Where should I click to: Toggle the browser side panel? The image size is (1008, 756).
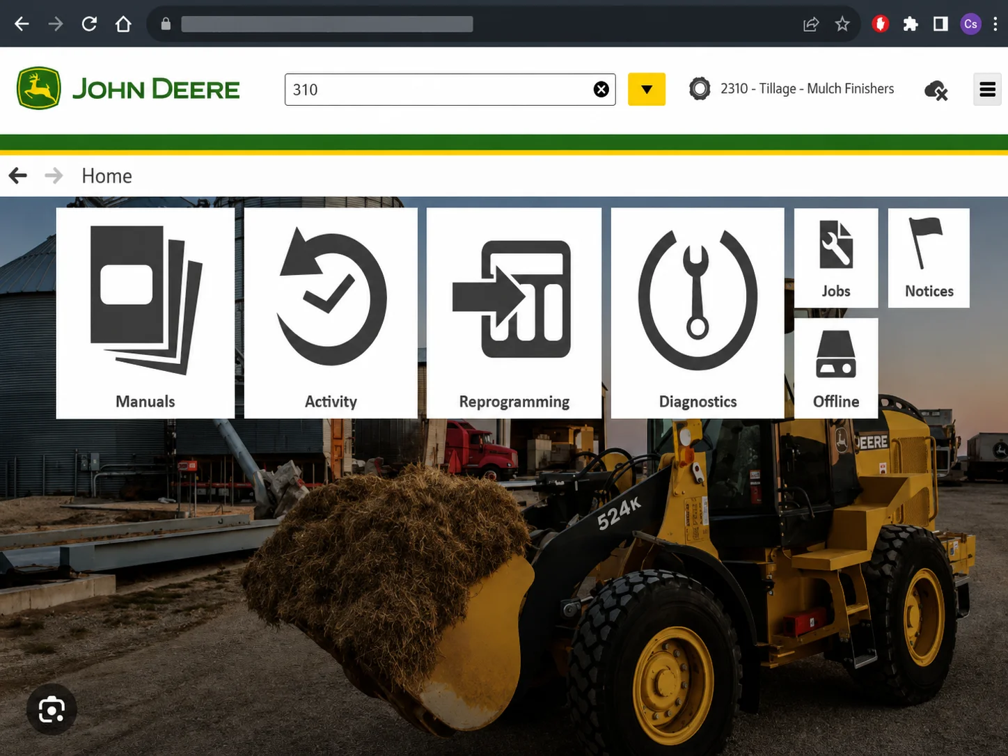940,24
